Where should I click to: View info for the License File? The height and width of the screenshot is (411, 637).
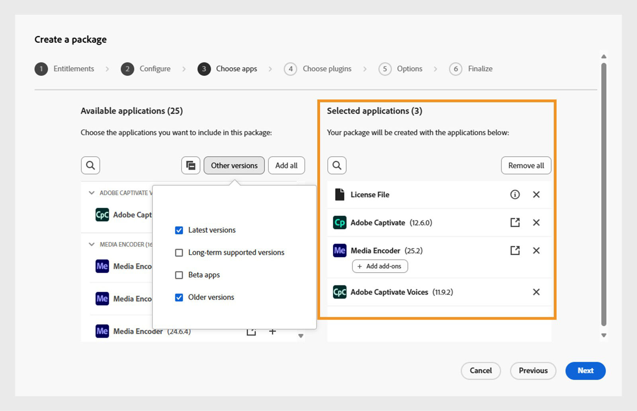pos(515,195)
